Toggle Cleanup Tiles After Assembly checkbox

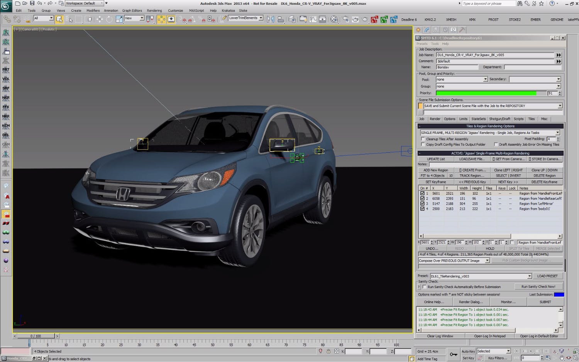click(x=423, y=139)
